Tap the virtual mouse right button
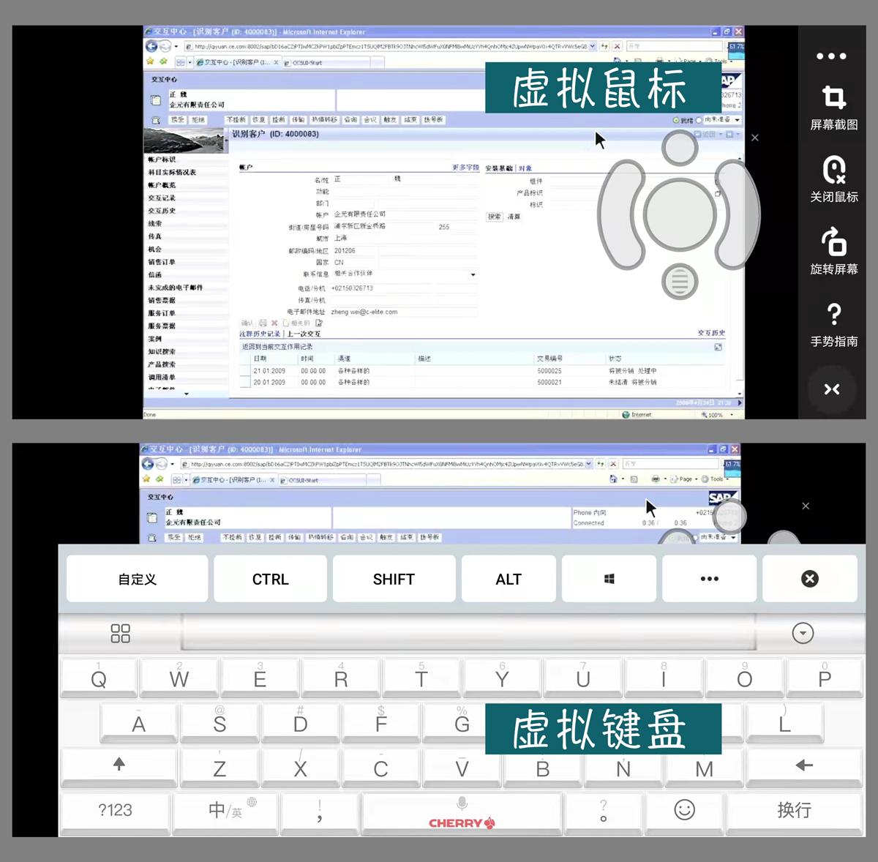Image resolution: width=878 pixels, height=862 pixels. pos(738,214)
